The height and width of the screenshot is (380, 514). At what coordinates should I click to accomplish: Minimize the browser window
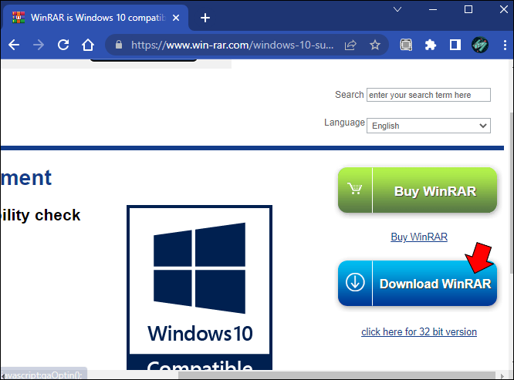[433, 9]
